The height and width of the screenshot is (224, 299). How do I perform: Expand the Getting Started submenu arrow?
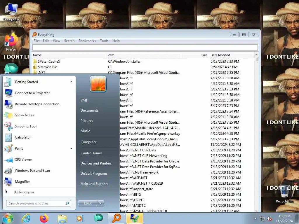(x=71, y=82)
